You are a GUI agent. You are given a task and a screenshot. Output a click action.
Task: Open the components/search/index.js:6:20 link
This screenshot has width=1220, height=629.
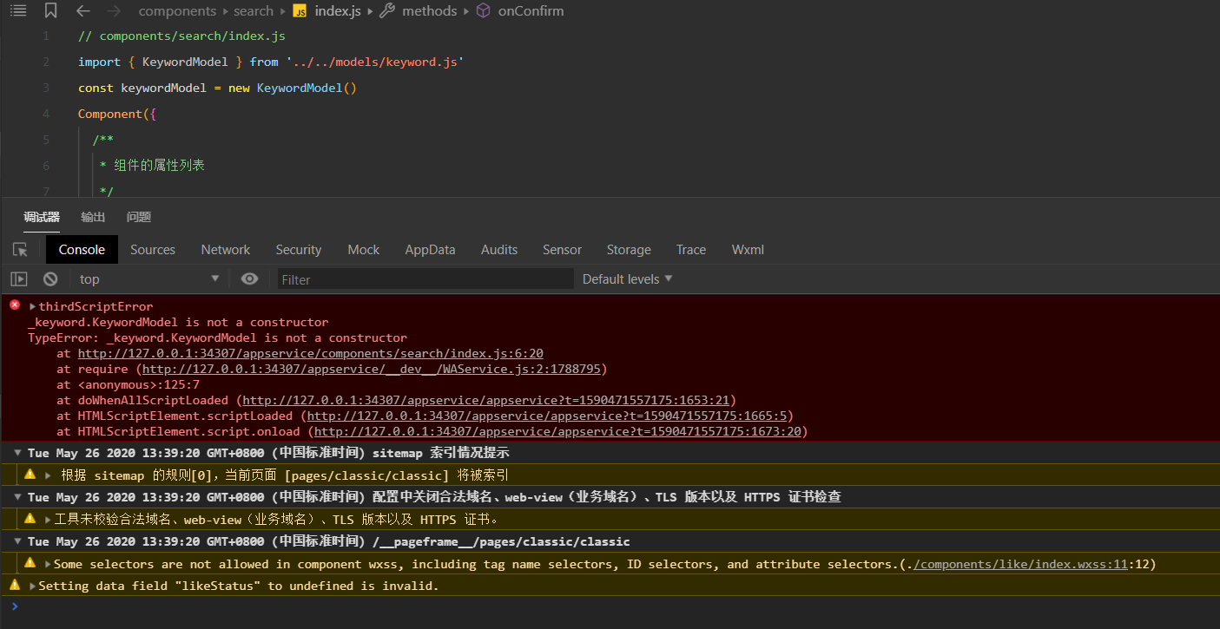(x=311, y=353)
